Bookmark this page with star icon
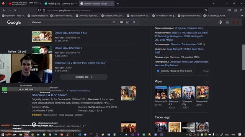Viewport: 245px width, 137px height. (x=206, y=10)
